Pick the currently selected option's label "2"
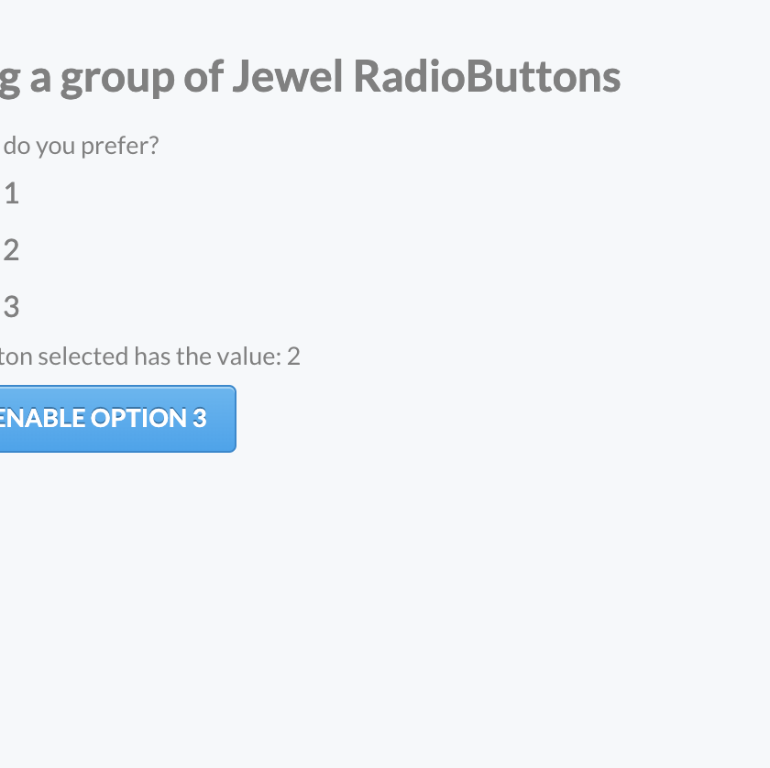This screenshot has width=770, height=768. pyautogui.click(x=11, y=250)
